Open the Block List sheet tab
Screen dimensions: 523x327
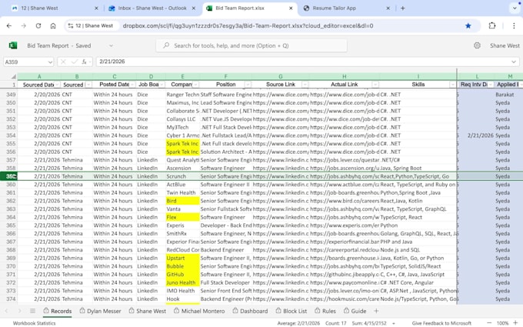[291, 311]
